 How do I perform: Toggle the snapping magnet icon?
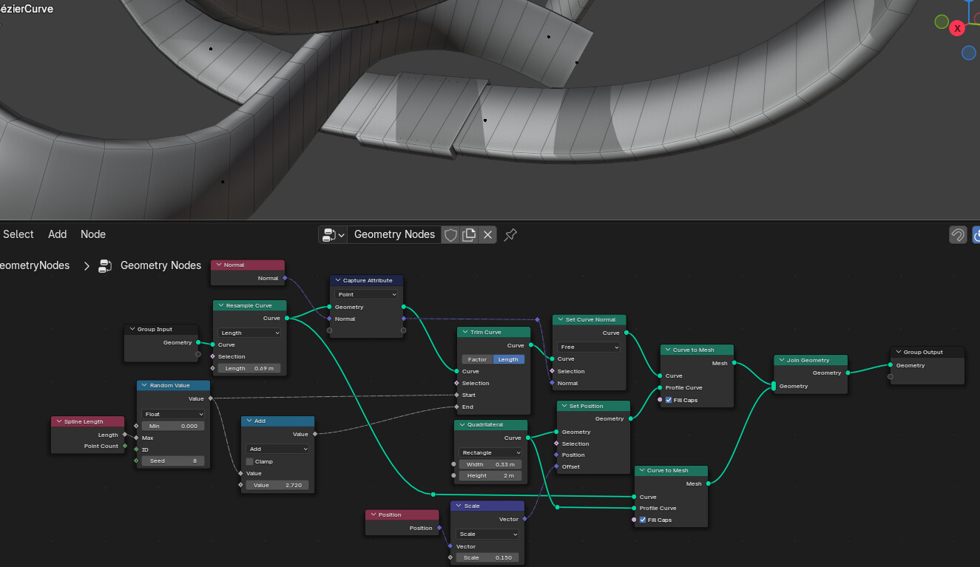tap(958, 234)
